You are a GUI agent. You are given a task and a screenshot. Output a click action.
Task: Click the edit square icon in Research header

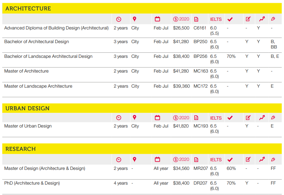click(x=248, y=159)
